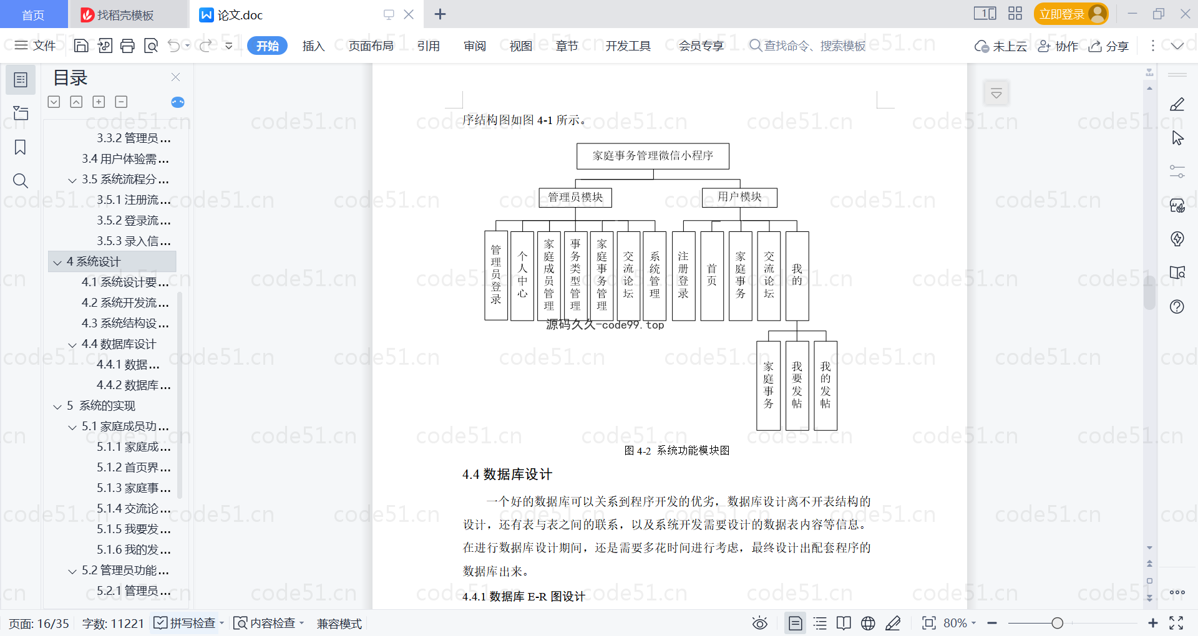Enter full screen mode icon
Screen dimensions: 1198x636
[1176, 623]
